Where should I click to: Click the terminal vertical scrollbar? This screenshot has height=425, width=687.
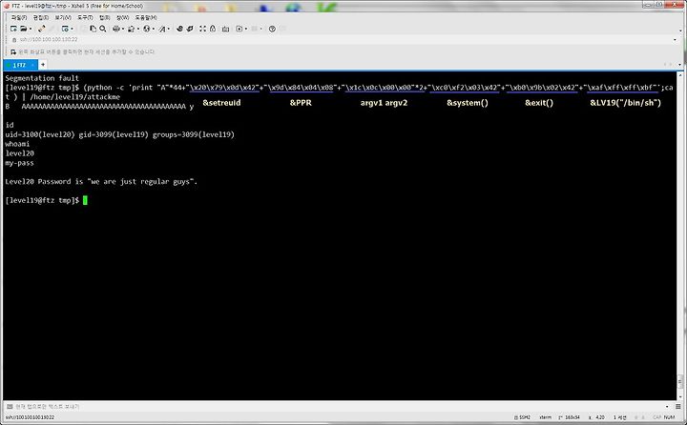click(x=680, y=235)
